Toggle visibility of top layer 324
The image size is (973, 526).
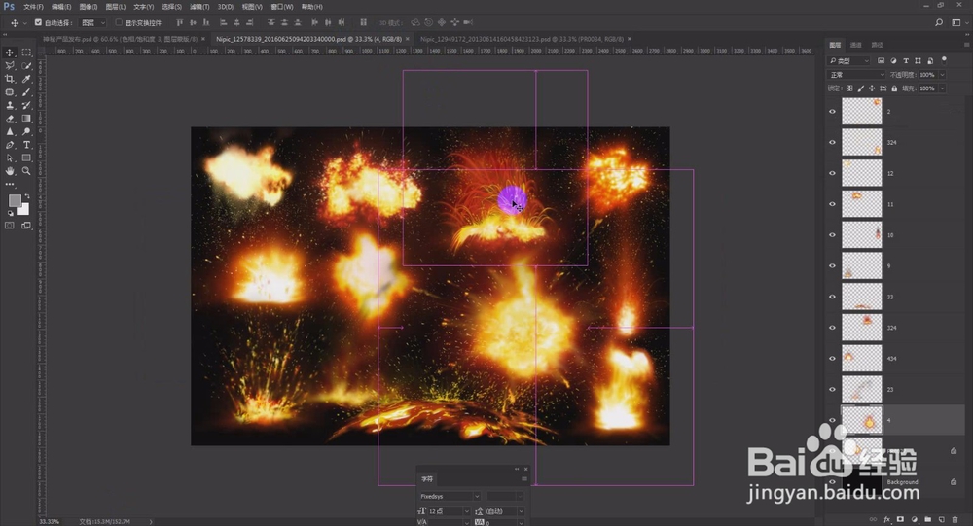(x=832, y=142)
